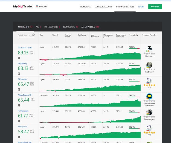Open Alpha Runner Investments provider avatar
The height and width of the screenshot is (143, 171).
pyautogui.click(x=149, y=97)
